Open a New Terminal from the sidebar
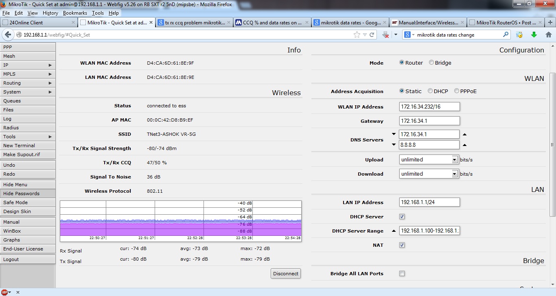 (24, 145)
